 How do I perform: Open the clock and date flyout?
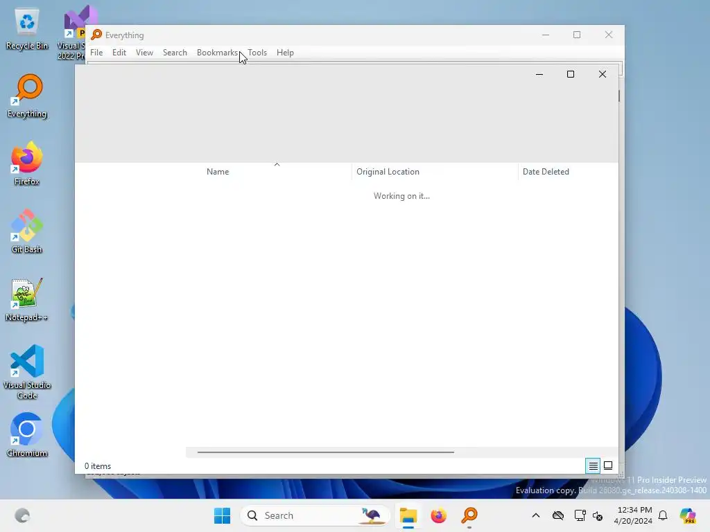633,515
